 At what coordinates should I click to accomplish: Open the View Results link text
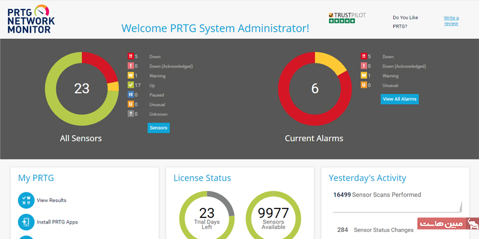51,200
